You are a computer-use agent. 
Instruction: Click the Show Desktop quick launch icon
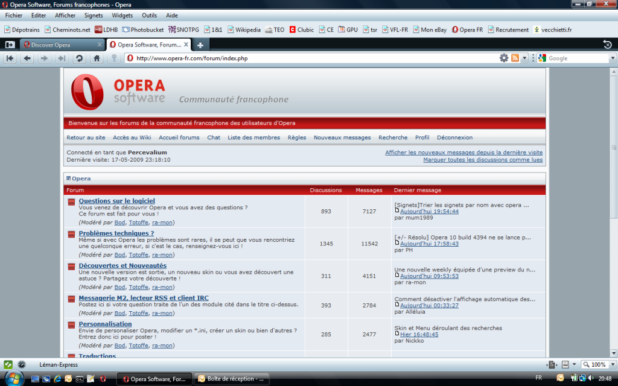35,379
